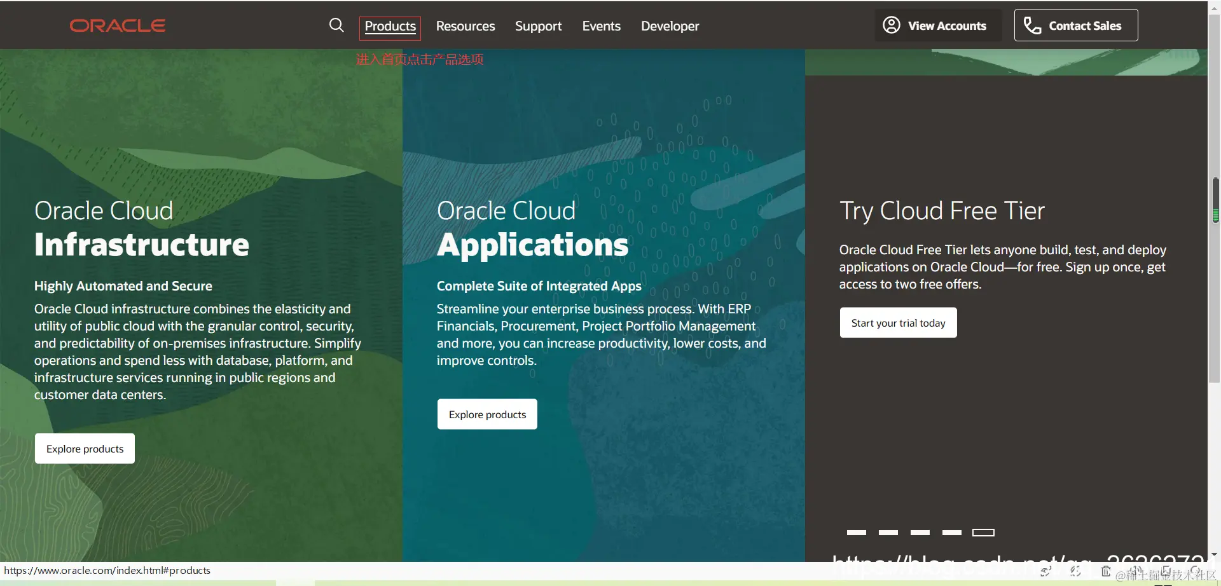Click the Contact Sales button
The height and width of the screenshot is (586, 1221).
pos(1076,25)
